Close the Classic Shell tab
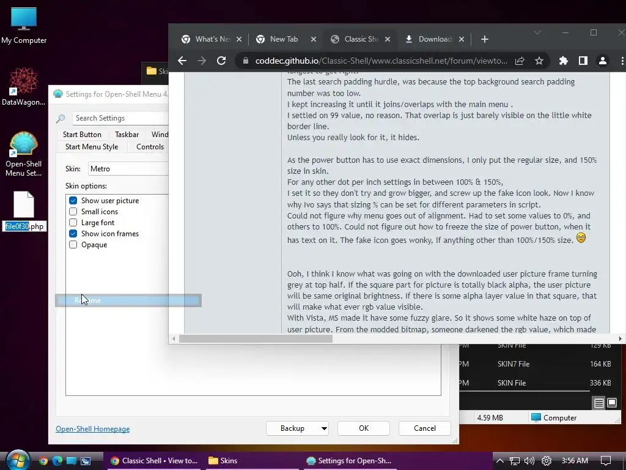 coord(388,39)
